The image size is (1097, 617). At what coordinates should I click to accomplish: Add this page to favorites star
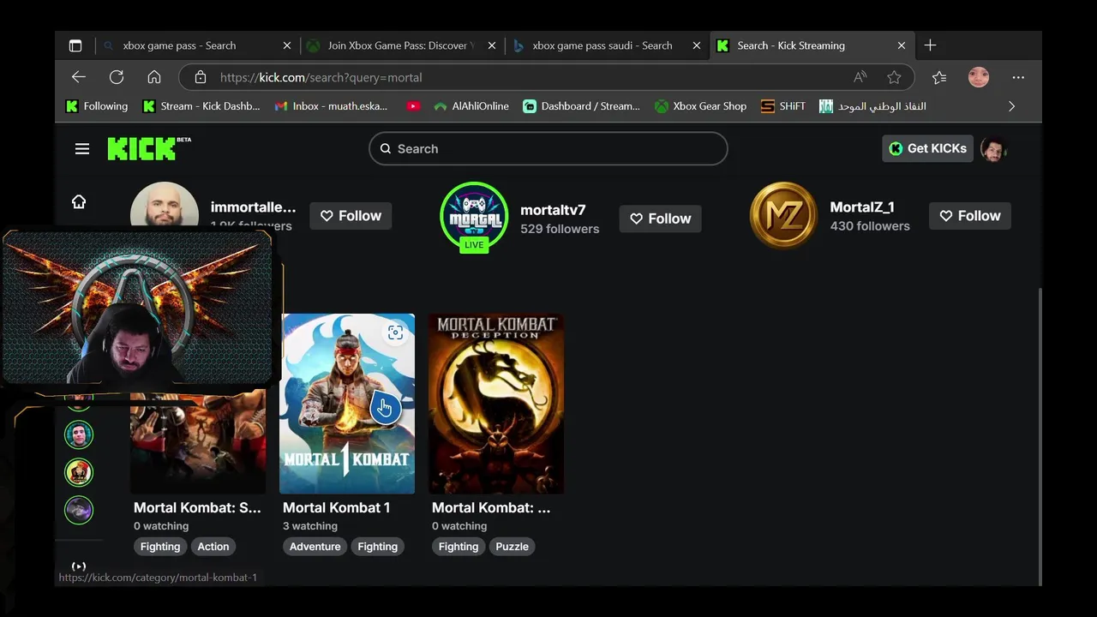[x=894, y=77]
